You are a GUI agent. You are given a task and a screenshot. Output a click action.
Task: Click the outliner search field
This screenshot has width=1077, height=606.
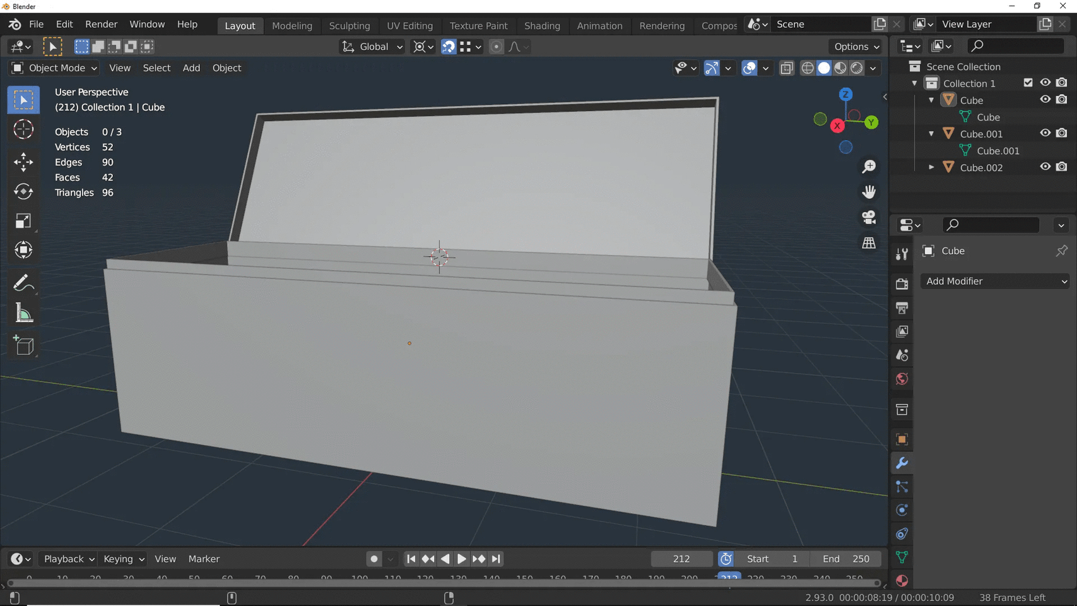(1015, 45)
